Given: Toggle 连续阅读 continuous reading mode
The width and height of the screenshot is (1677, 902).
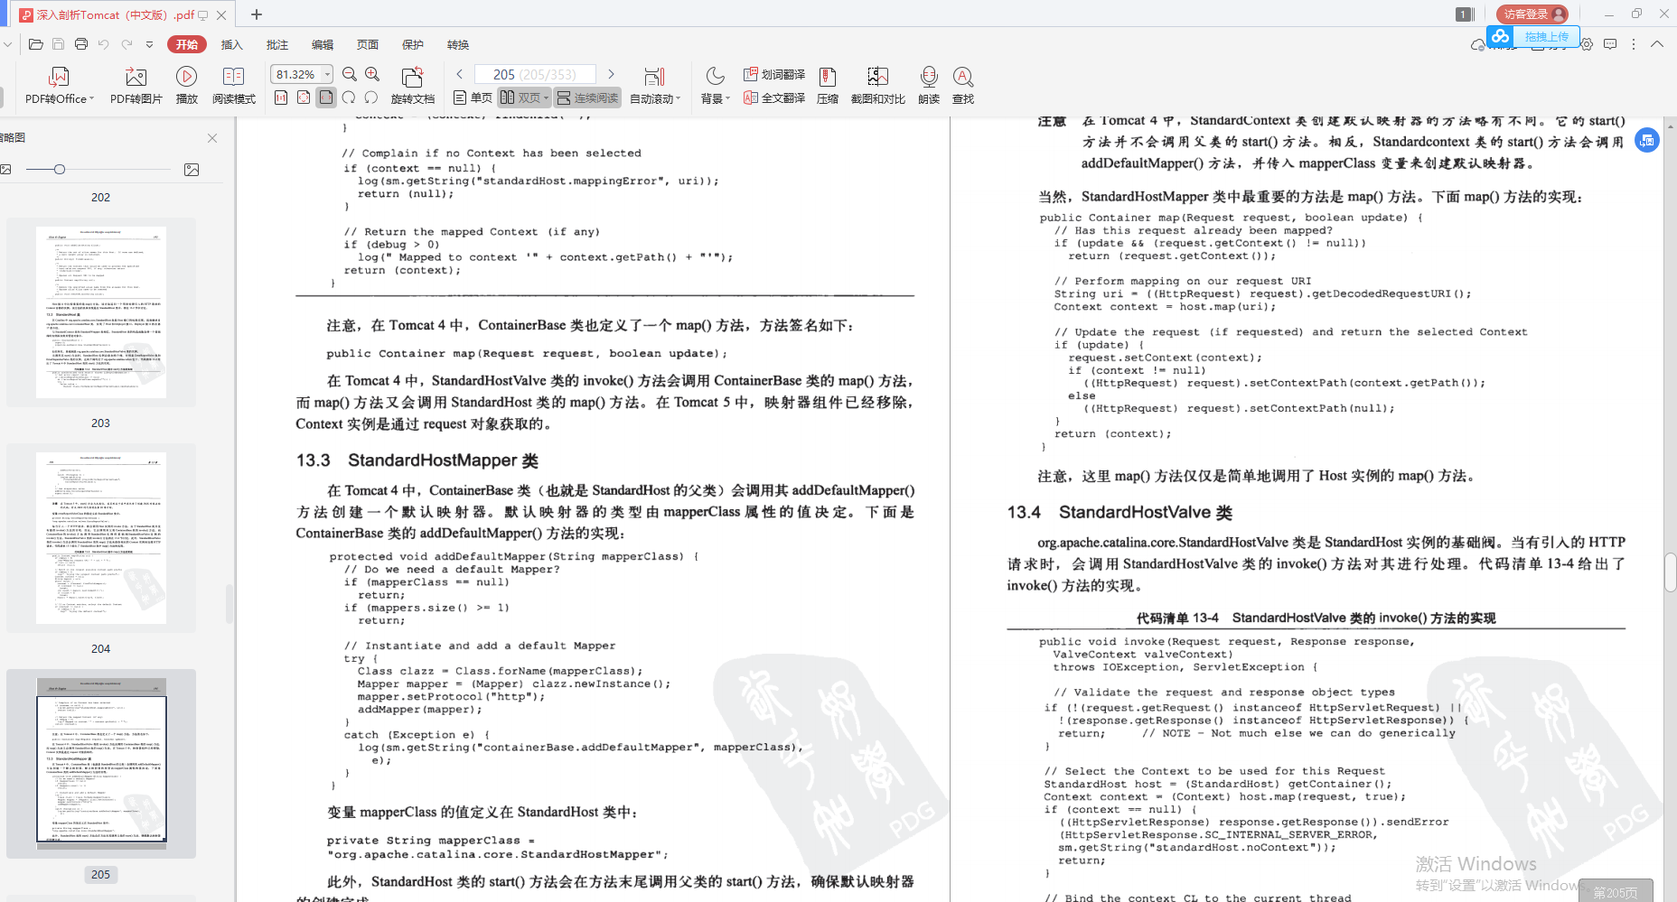Looking at the screenshot, I should click(x=586, y=97).
